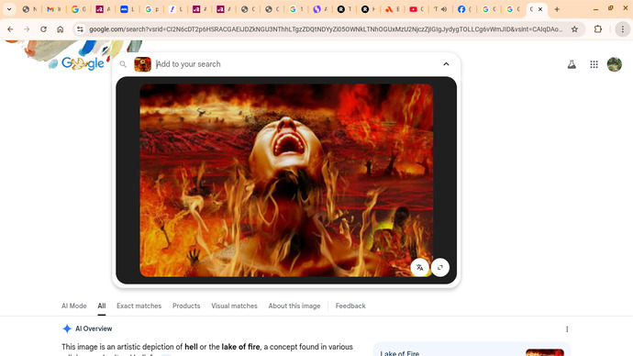Collapse the image preview with chevron

click(446, 64)
